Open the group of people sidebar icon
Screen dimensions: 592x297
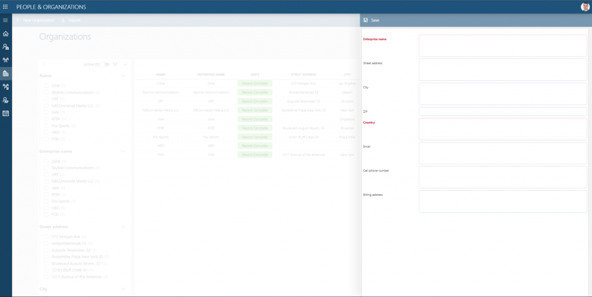tap(6, 60)
